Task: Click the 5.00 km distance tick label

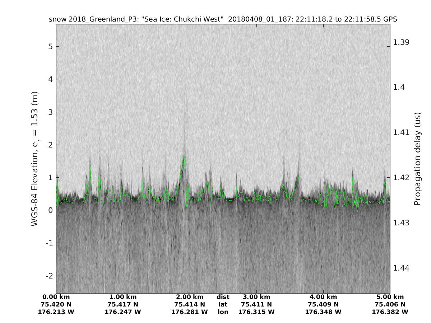Action: [390, 297]
